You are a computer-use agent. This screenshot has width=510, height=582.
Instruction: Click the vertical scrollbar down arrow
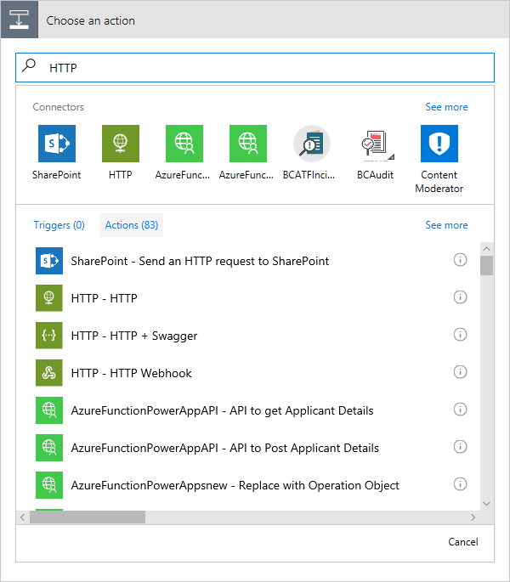pos(486,504)
